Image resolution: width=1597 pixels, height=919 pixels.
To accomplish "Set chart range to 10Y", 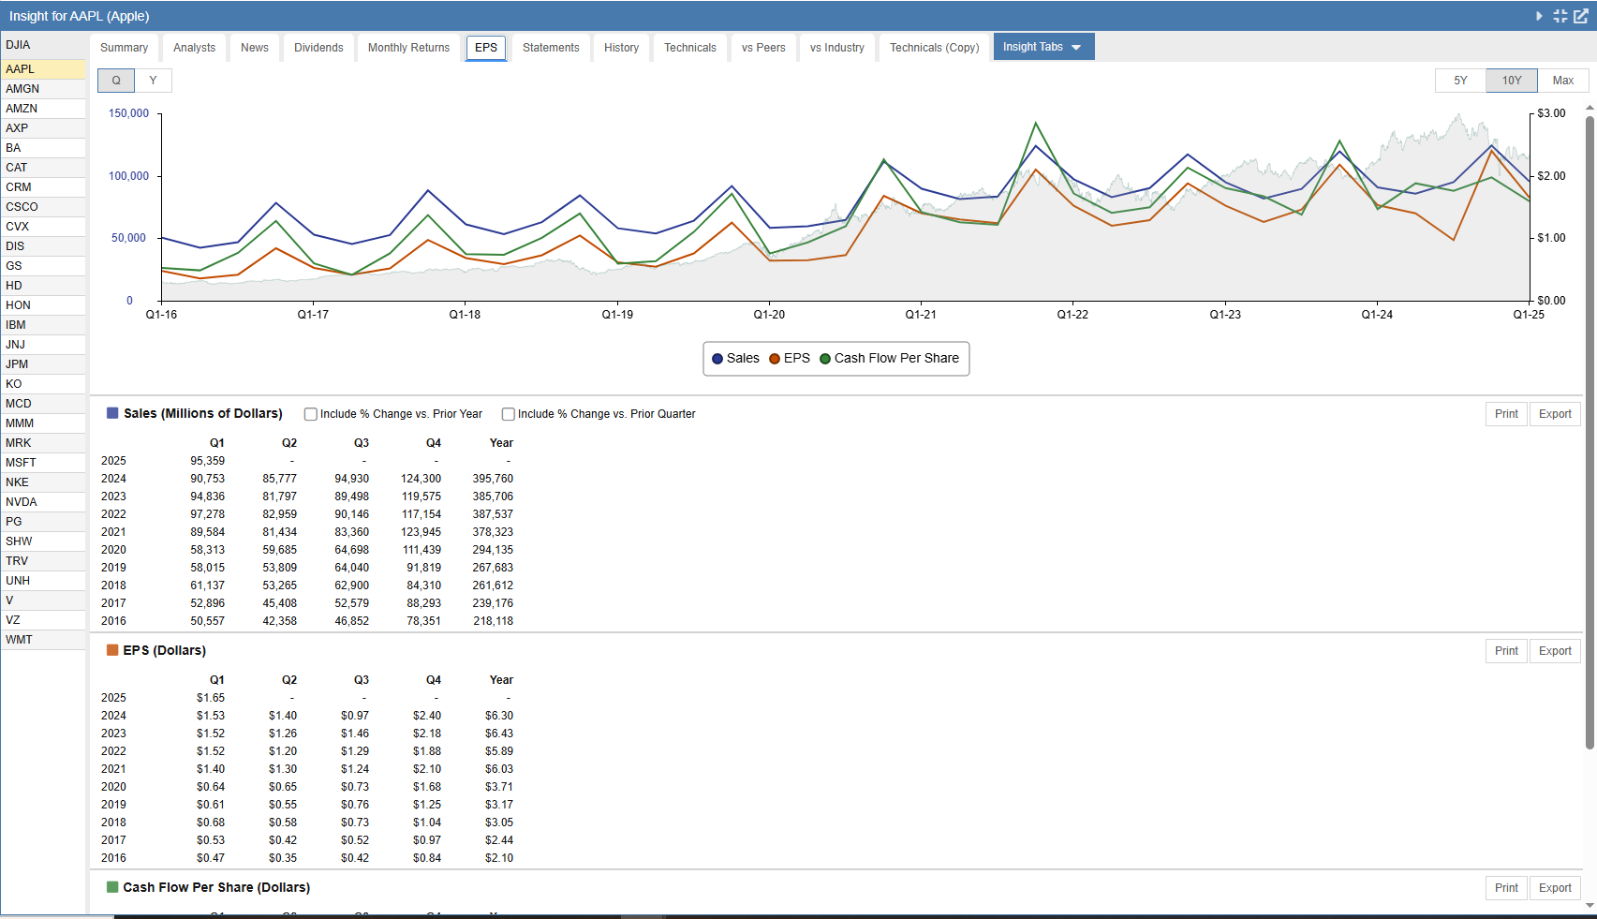I will (x=1512, y=81).
